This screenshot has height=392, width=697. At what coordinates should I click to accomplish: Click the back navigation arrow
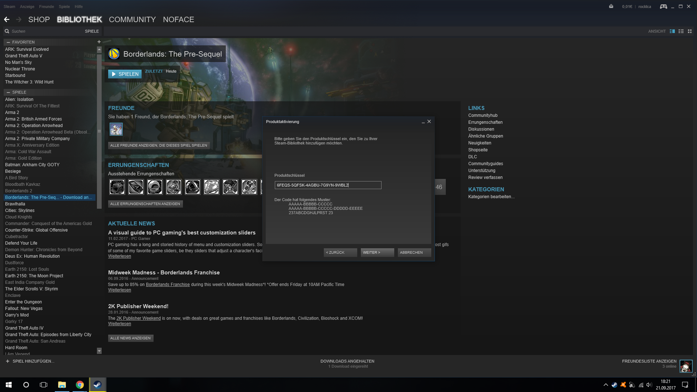[x=7, y=20]
